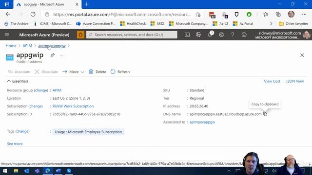This screenshot has height=175, width=312.
Task: Close the appgwip browser tab
Action: pyautogui.click(x=77, y=4)
